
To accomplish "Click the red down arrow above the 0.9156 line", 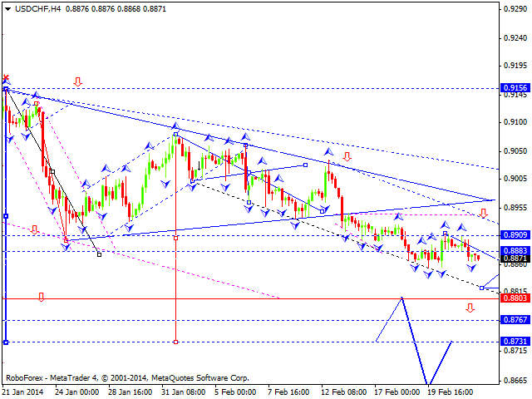I will (x=77, y=81).
